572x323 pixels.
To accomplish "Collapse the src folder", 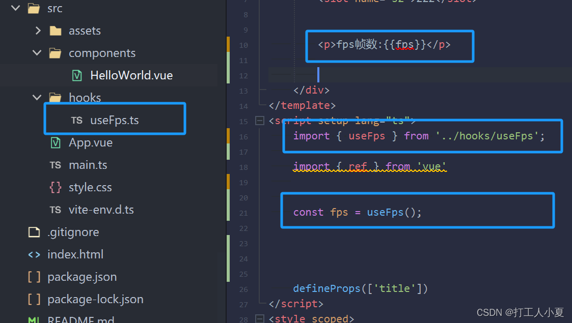I will [x=14, y=8].
